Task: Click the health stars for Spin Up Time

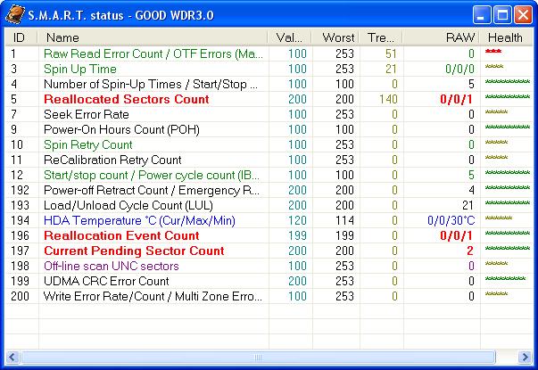Action: (494, 67)
